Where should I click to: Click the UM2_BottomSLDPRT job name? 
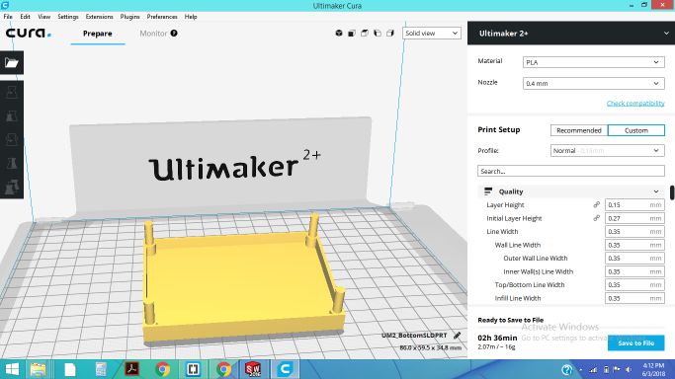tap(414, 336)
